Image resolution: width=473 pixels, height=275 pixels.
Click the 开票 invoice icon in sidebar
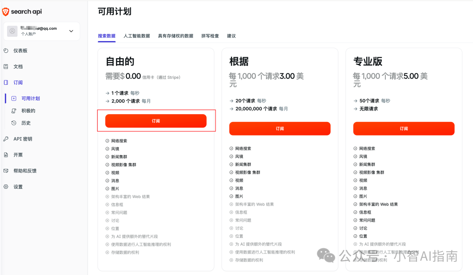point(6,155)
